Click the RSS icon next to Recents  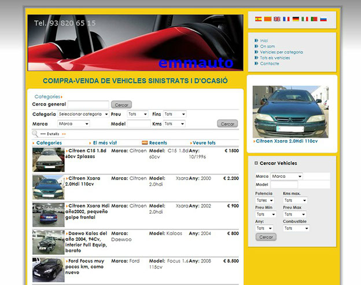coord(145,142)
